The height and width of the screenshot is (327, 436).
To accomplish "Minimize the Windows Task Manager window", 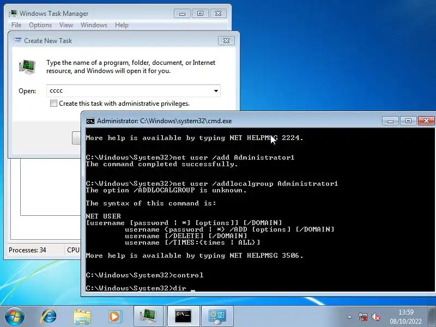I will tap(182, 13).
